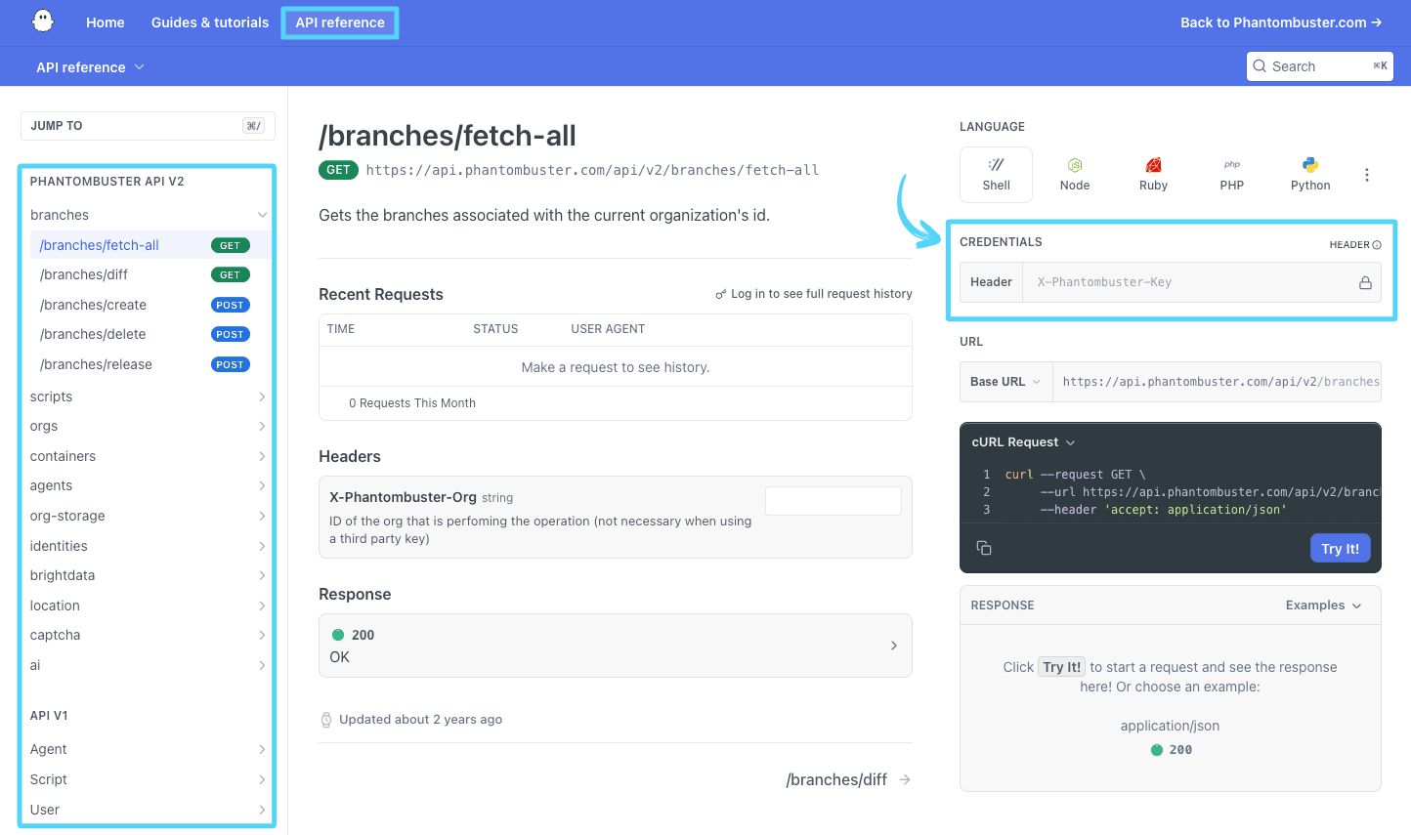Open the API reference dropdown in subheader
This screenshot has height=835, width=1411.
[x=90, y=67]
